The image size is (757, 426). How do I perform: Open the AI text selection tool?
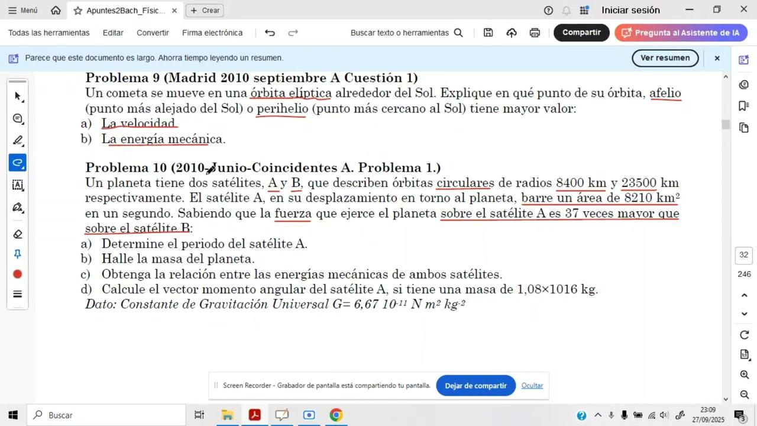(x=18, y=185)
